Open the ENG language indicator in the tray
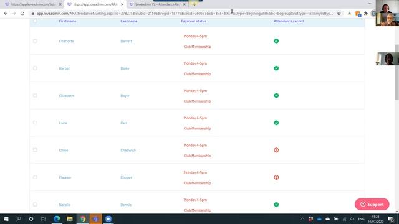This screenshot has height=224, width=399. click(x=362, y=218)
